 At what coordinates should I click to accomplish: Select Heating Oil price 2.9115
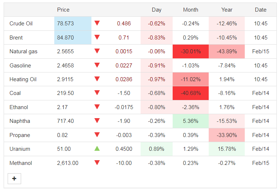(x=65, y=79)
